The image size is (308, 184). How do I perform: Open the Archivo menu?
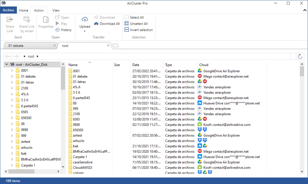point(8,10)
